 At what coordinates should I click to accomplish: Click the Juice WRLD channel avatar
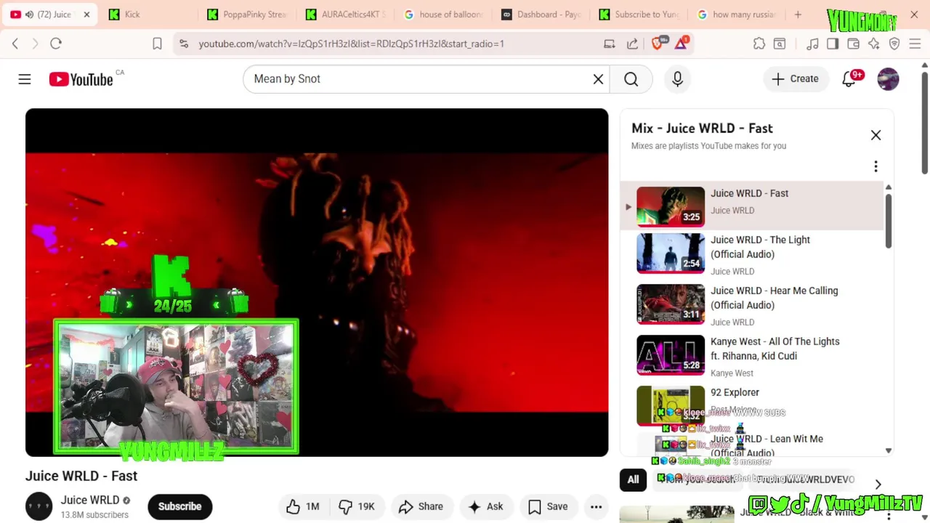click(39, 506)
